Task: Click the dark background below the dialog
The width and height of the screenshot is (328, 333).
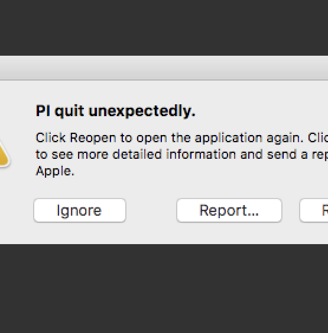Action: click(x=164, y=289)
